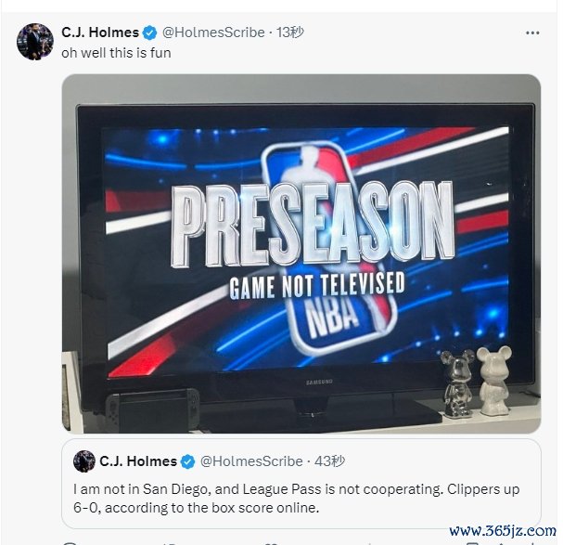Click the text 'oh well this is fun'
The image size is (563, 545).
[116, 53]
